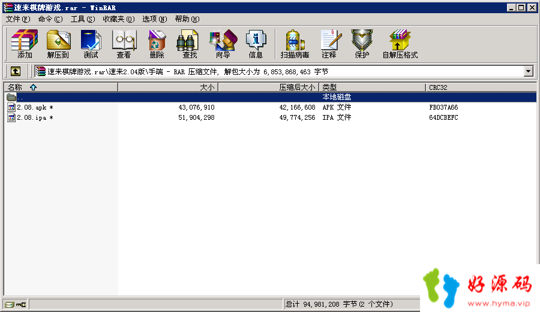Click size value 43,076,910
The image size is (540, 312).
196,108
